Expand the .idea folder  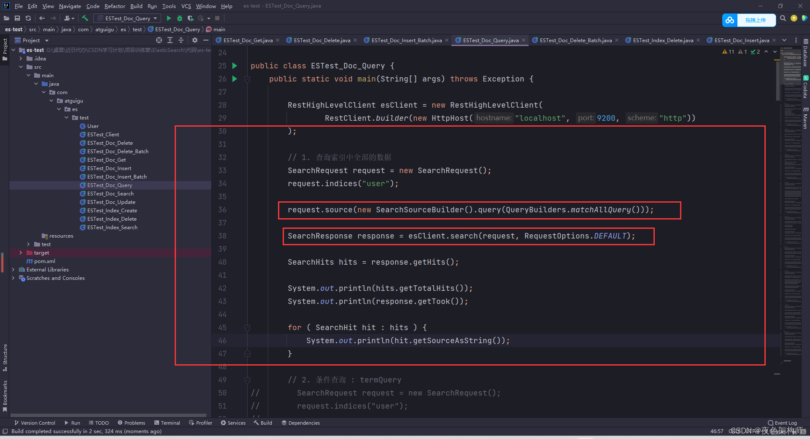pyautogui.click(x=21, y=59)
